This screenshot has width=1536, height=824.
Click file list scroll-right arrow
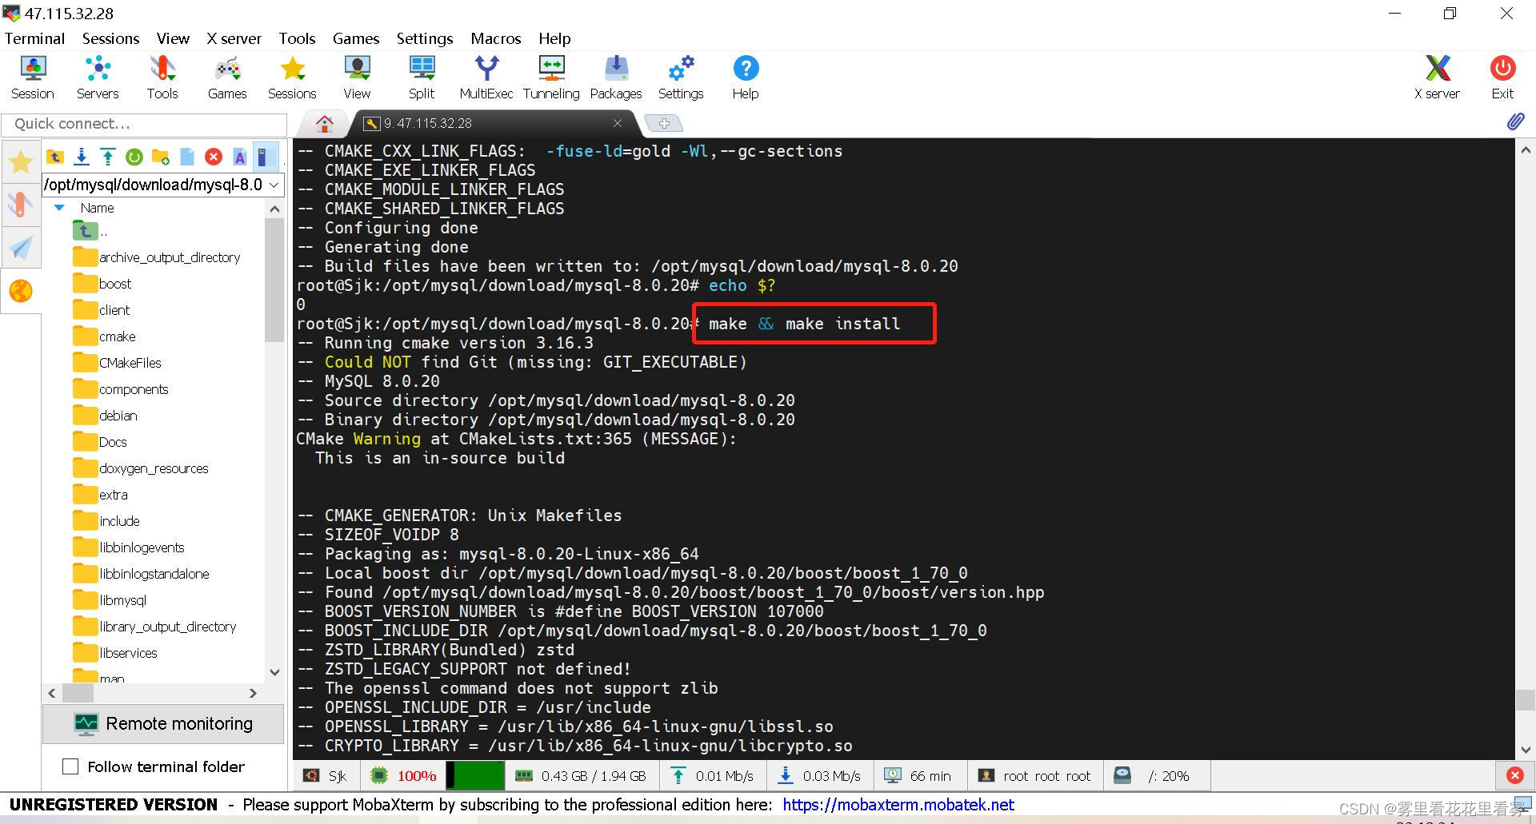pyautogui.click(x=253, y=693)
